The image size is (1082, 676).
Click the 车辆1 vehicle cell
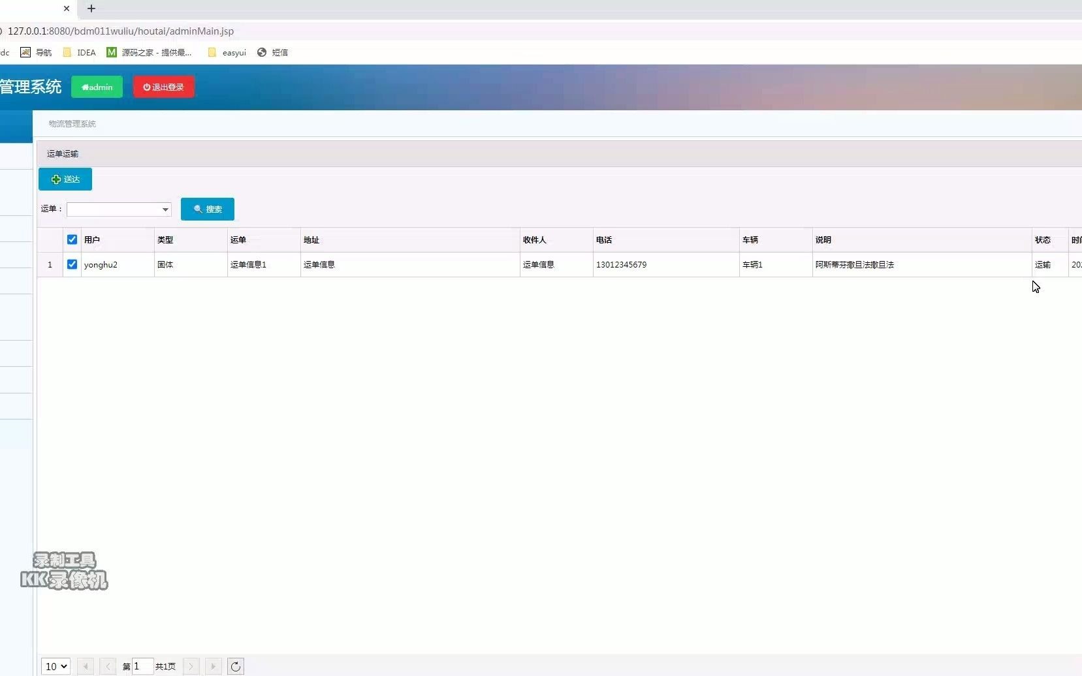776,265
